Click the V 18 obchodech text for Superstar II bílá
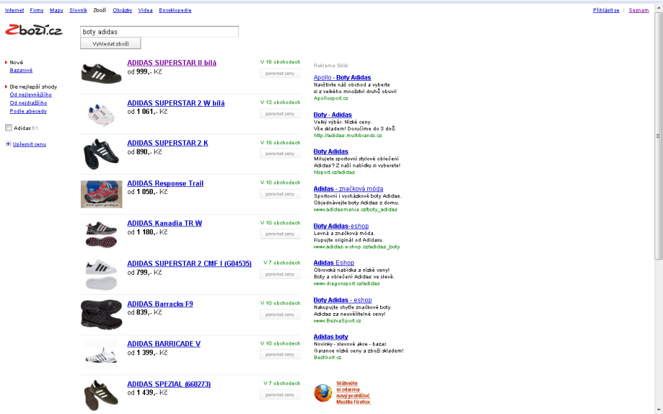Viewport: 663px width, 414px height. (x=280, y=62)
